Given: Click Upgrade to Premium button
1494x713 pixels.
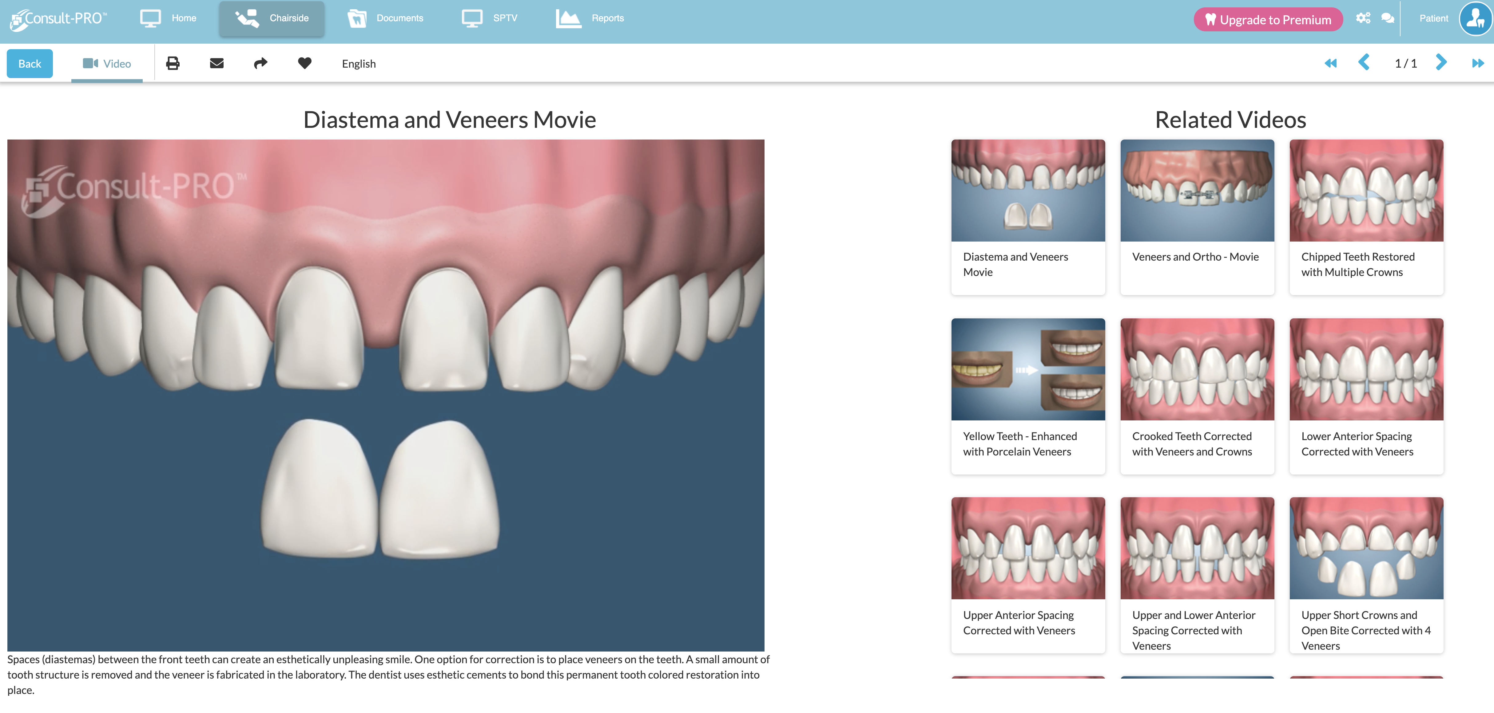Looking at the screenshot, I should [1268, 20].
